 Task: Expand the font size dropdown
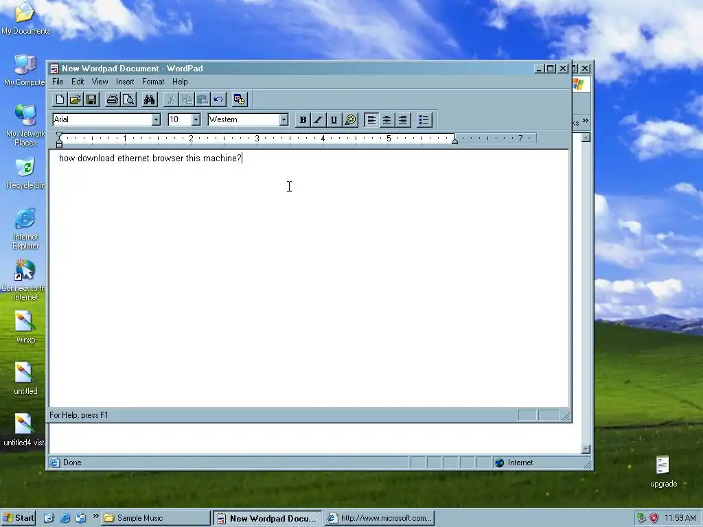tap(196, 119)
